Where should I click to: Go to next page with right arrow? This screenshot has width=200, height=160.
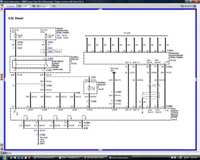coord(54,6)
